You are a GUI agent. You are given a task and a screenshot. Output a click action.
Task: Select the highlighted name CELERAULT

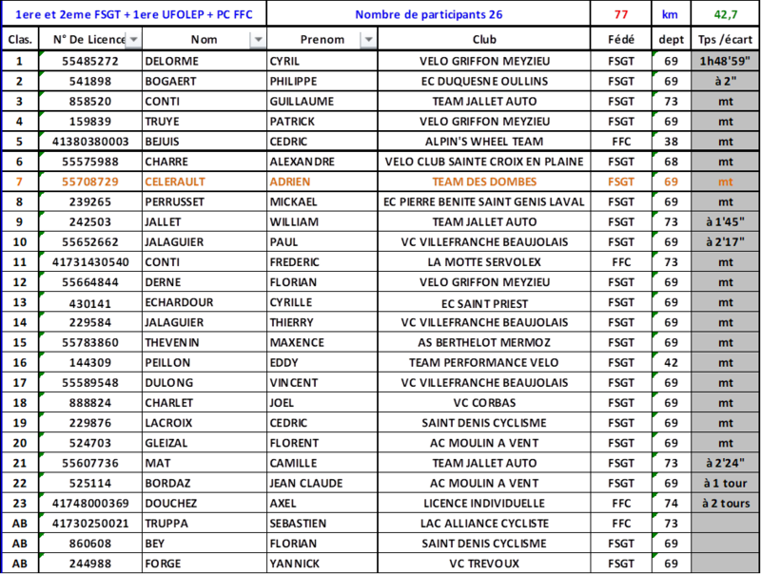click(205, 182)
